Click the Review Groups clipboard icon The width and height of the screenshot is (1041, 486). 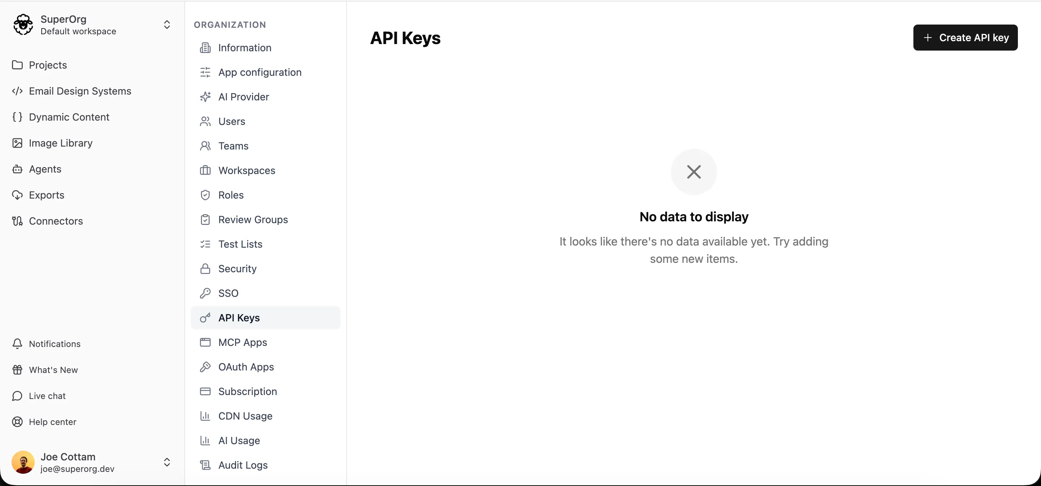[x=205, y=220]
